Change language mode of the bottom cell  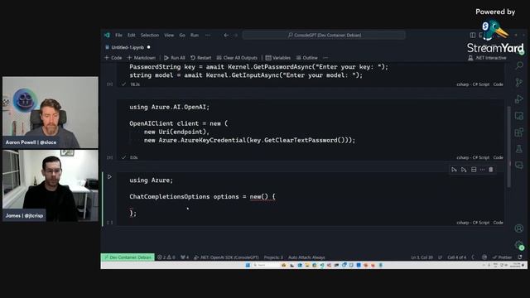coord(473,223)
